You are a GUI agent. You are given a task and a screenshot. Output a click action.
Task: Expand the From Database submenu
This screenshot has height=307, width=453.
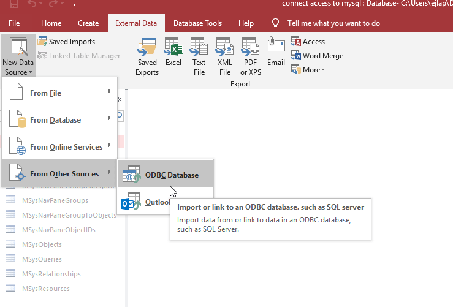point(59,119)
